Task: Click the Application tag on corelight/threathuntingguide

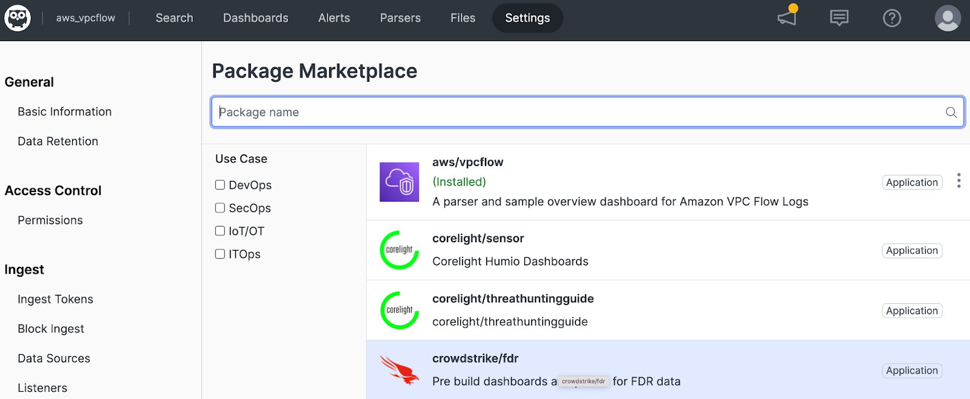Action: tap(912, 311)
